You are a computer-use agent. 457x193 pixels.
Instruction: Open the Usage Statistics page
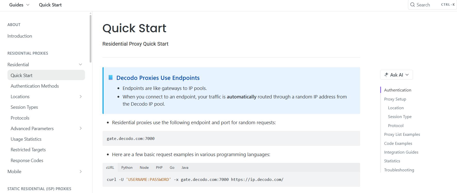tap(26, 139)
